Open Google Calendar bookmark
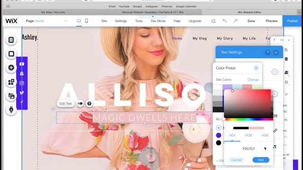Viewport: 303px width, 170px height. pos(186,6)
